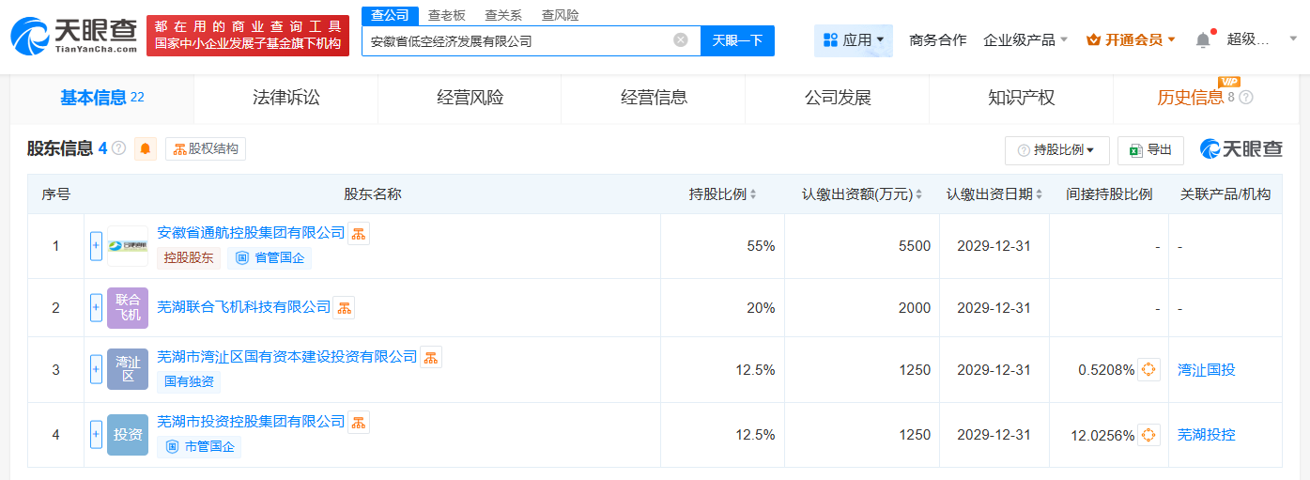Viewport: 1310px width, 480px height.
Task: Click the orange alert bell beside 股东信息
Action: coord(146,148)
